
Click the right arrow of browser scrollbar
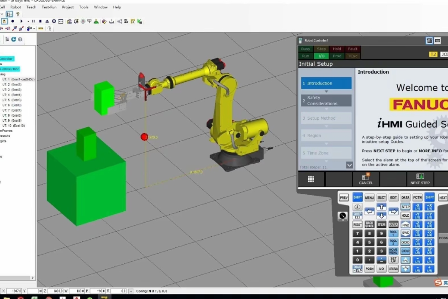pyautogui.click(x=32, y=278)
